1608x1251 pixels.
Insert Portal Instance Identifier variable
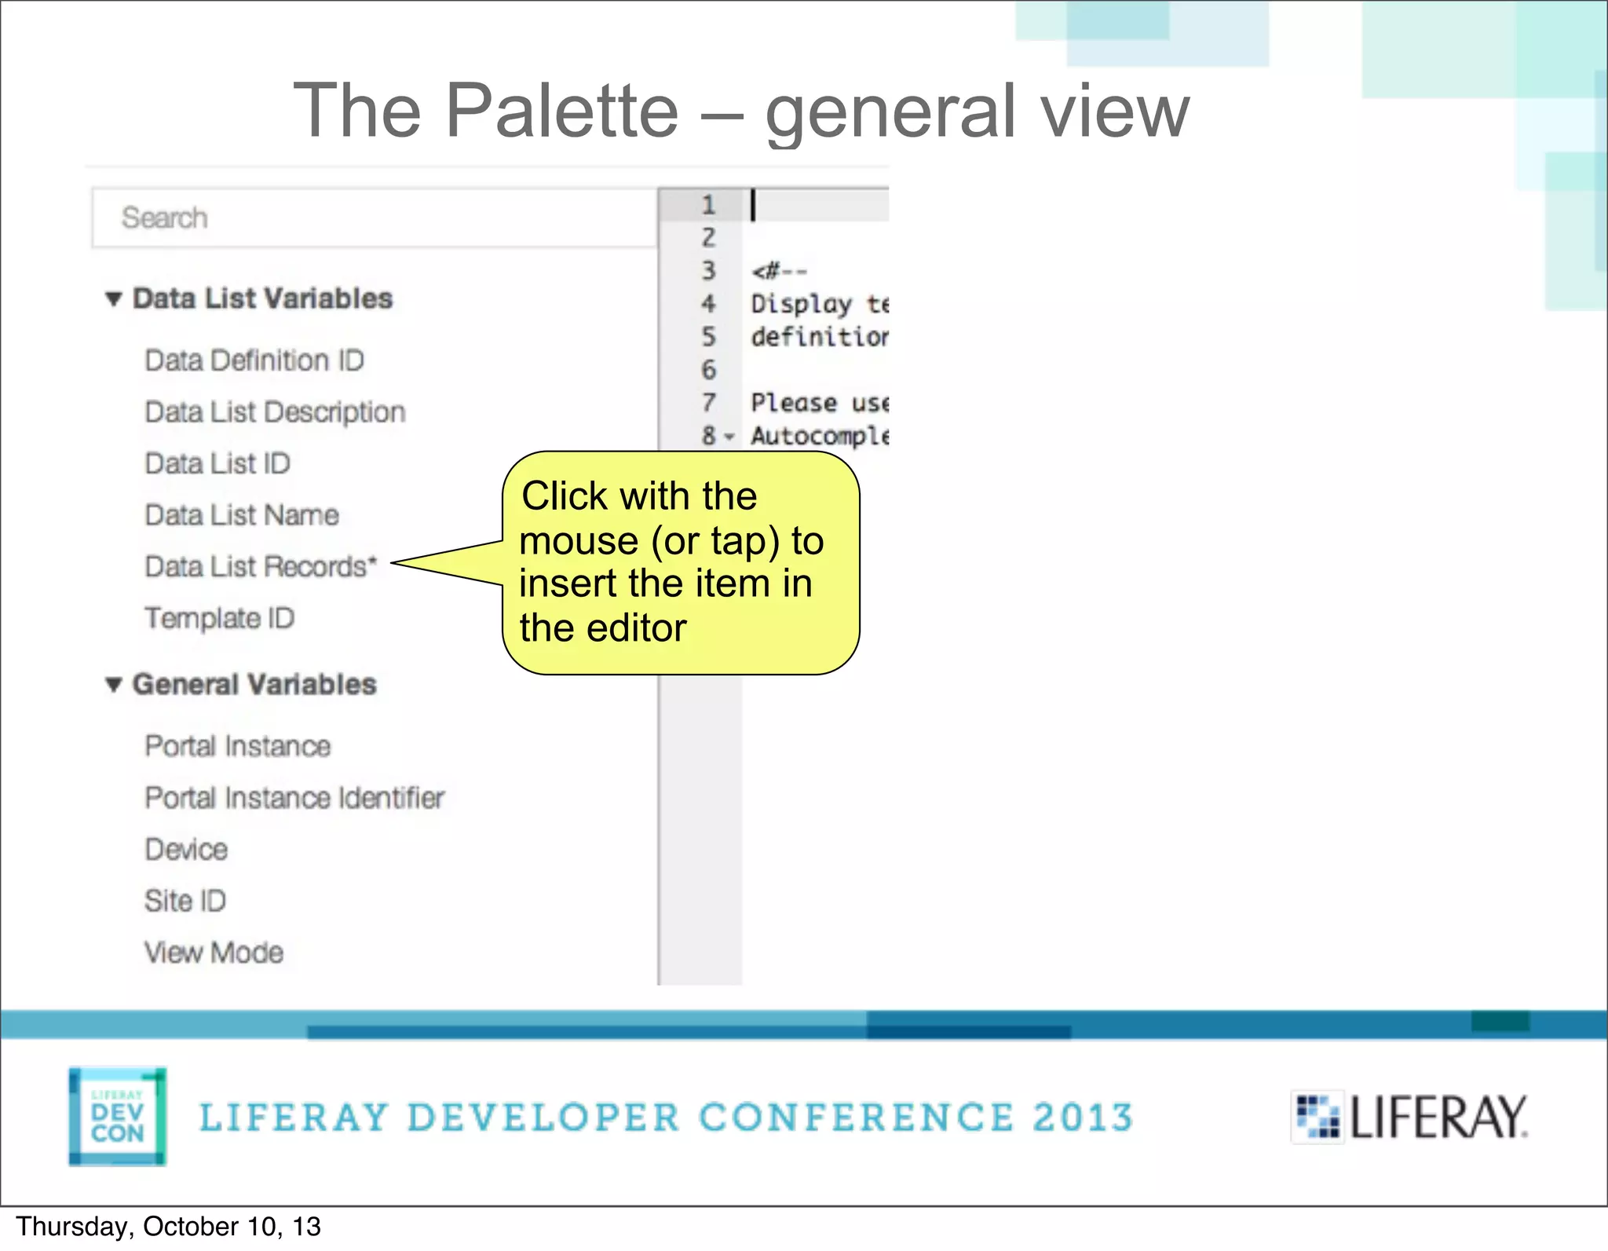pos(294,798)
